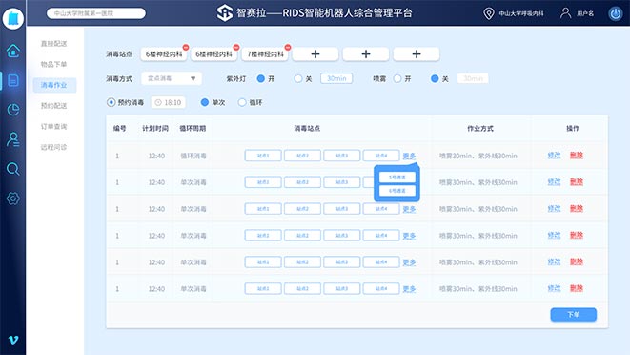
Task: Click the power logout icon in the header
Action: tap(615, 13)
